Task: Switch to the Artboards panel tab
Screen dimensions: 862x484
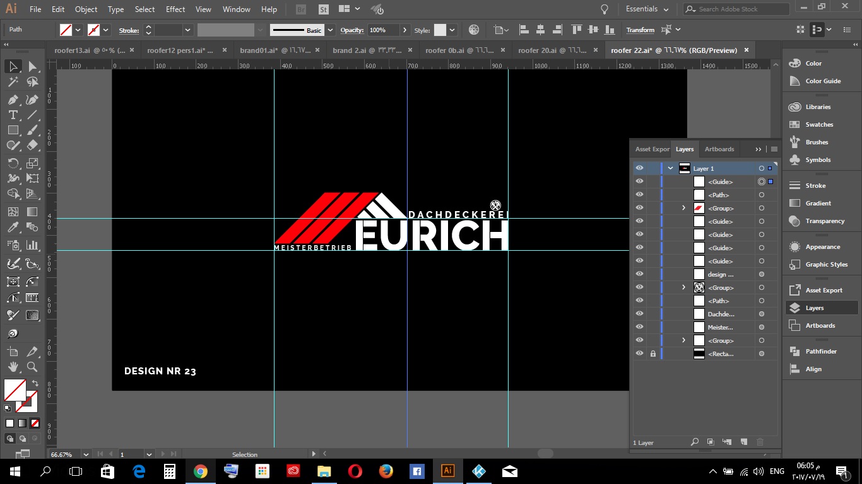Action: tap(719, 149)
